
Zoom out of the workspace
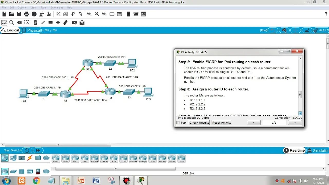pos(104,14)
